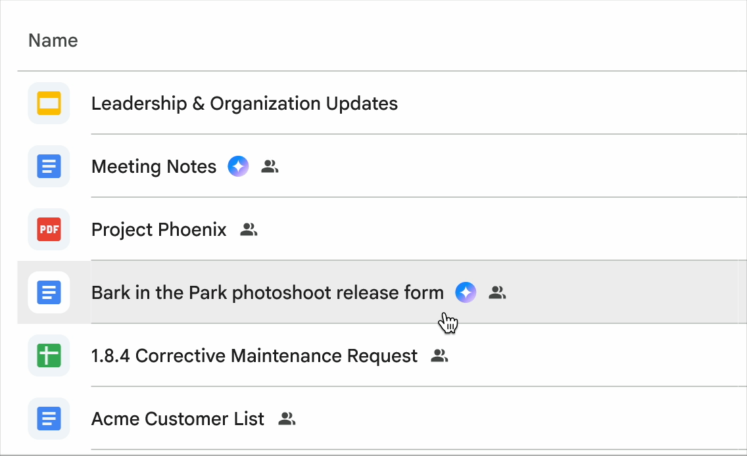Click the shared icon for Corrective Maintenance Request
Image resolution: width=747 pixels, height=456 pixels.
pyautogui.click(x=439, y=355)
